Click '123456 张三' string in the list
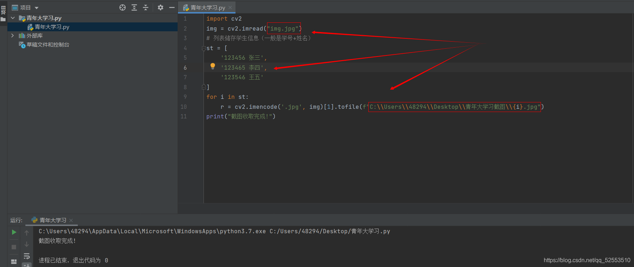 (242, 58)
